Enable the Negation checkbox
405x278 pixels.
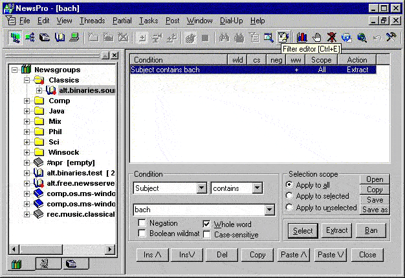[142, 223]
